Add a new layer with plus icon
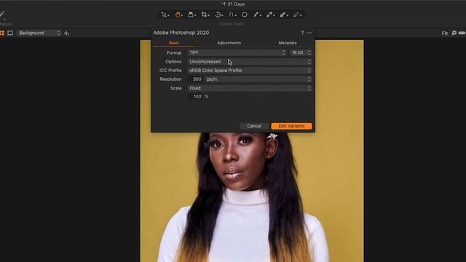466x262 pixels. click(x=66, y=33)
